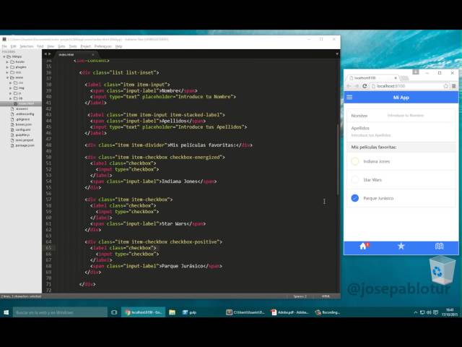Reload the localhost page in browser
Screen dimensions: 462x347
[x=365, y=86]
